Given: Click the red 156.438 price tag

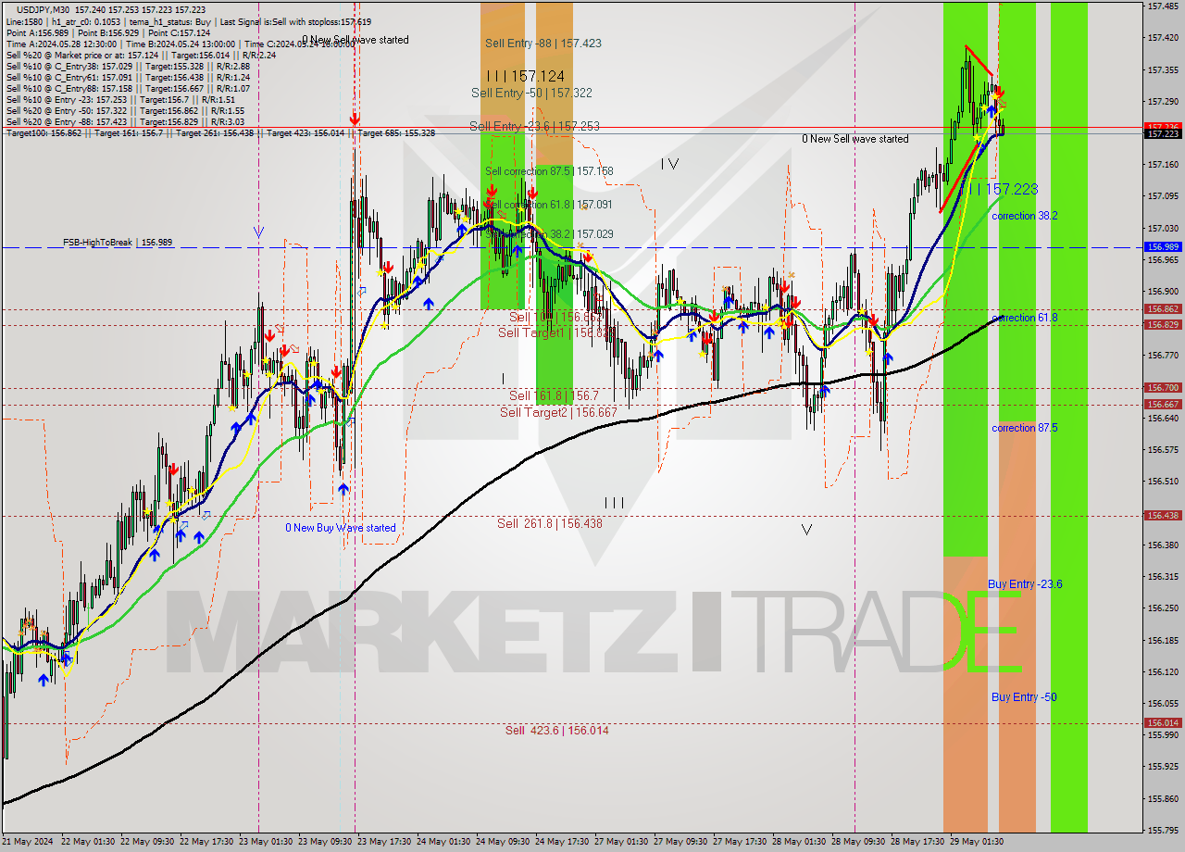Looking at the screenshot, I should point(1163,516).
